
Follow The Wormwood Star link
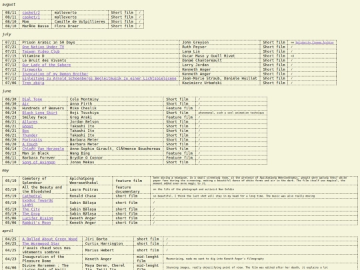pos(41,243)
